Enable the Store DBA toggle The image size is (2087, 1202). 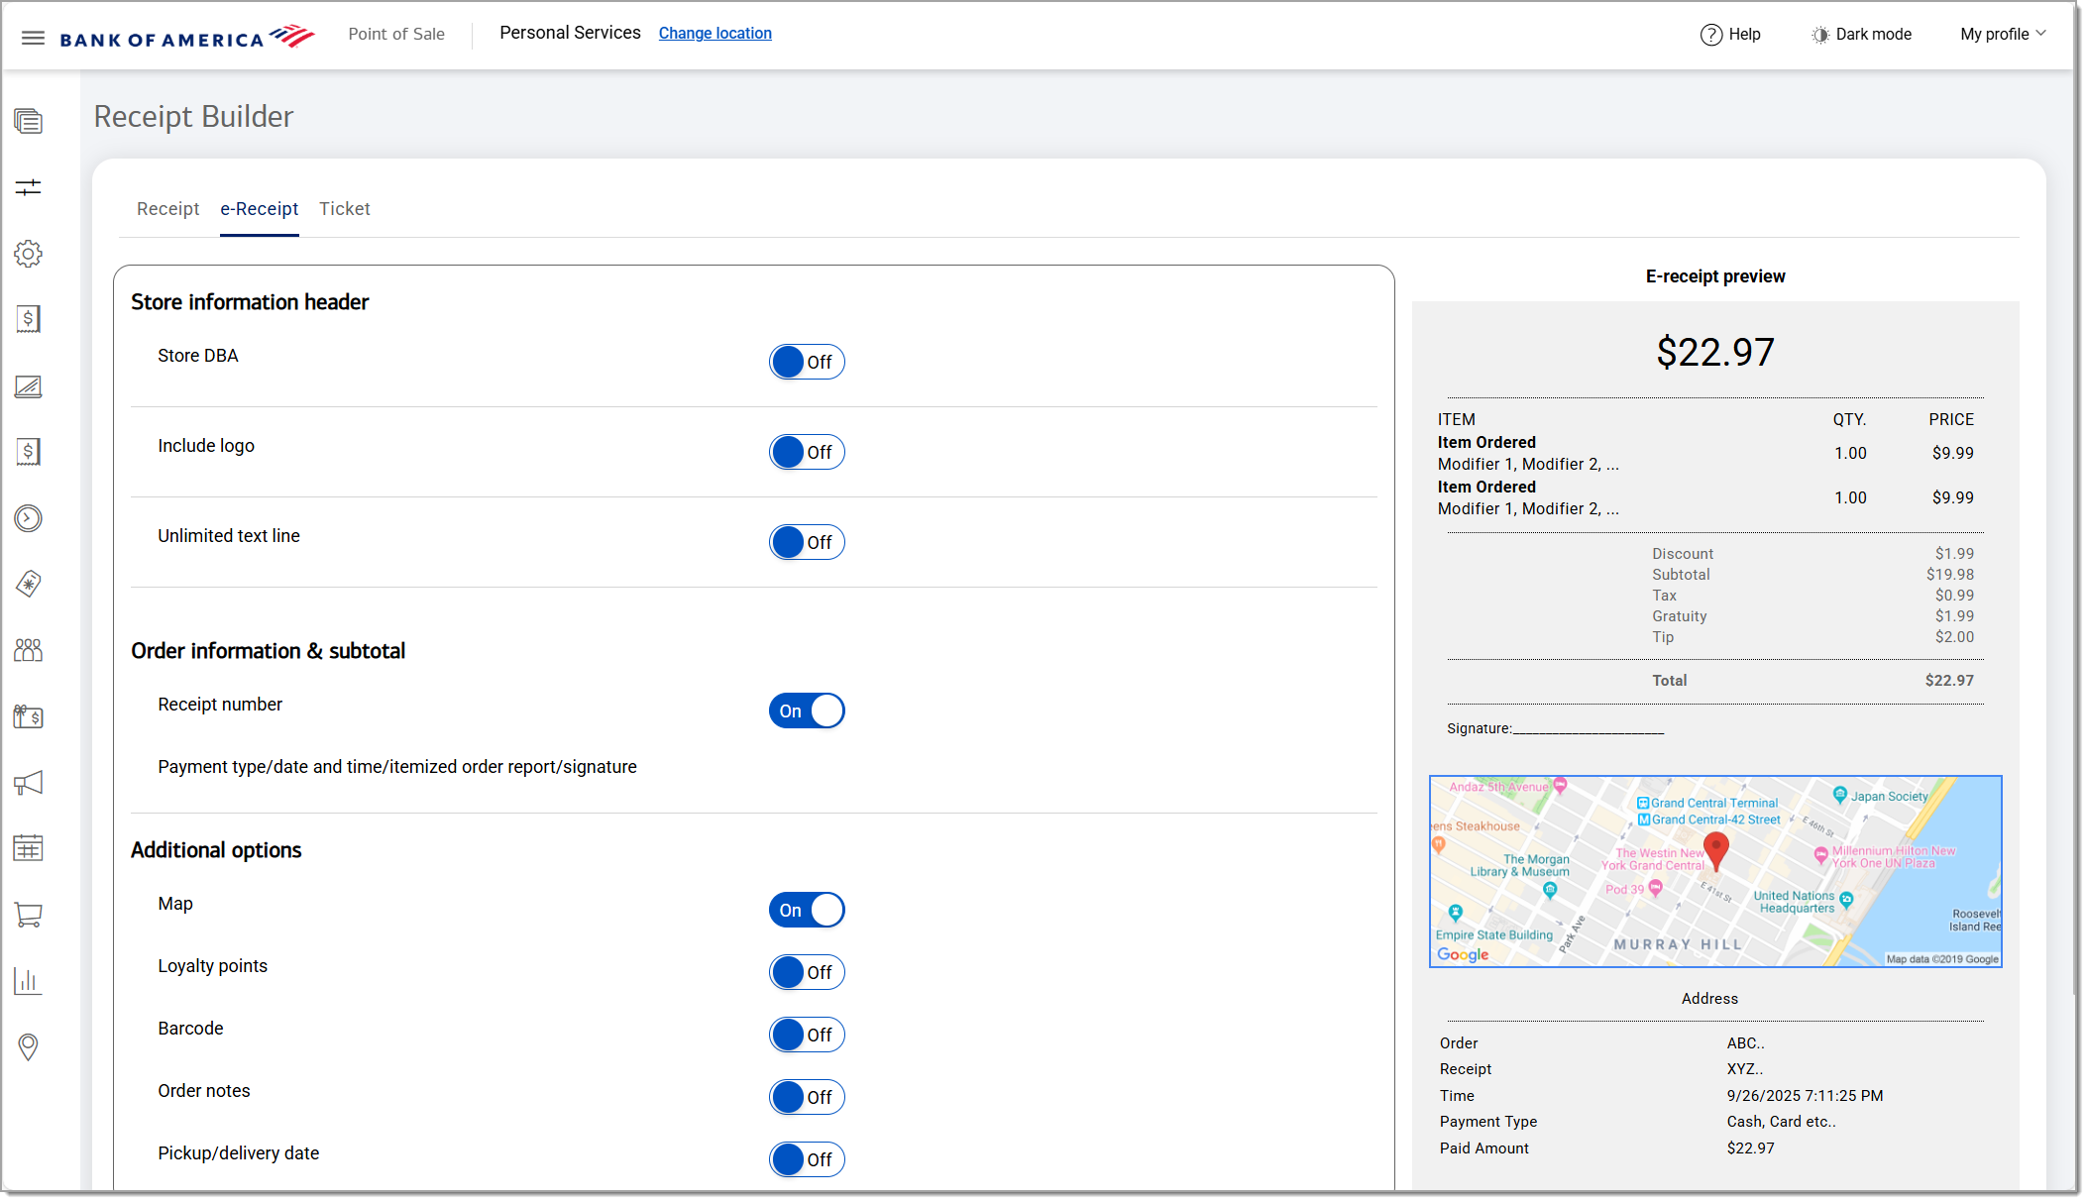click(x=807, y=363)
